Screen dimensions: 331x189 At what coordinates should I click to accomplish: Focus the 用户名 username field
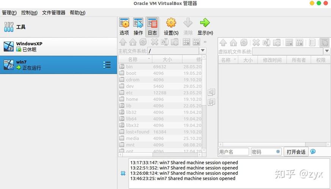coord(234,152)
